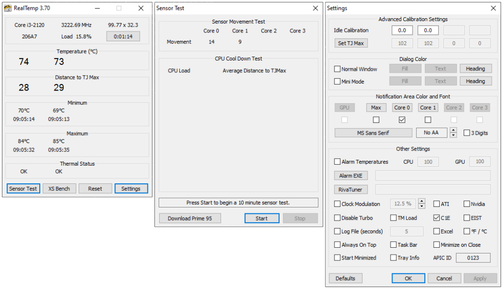This screenshot has width=503, height=289.
Task: Open the No AA dropdown
Action: coord(431,132)
